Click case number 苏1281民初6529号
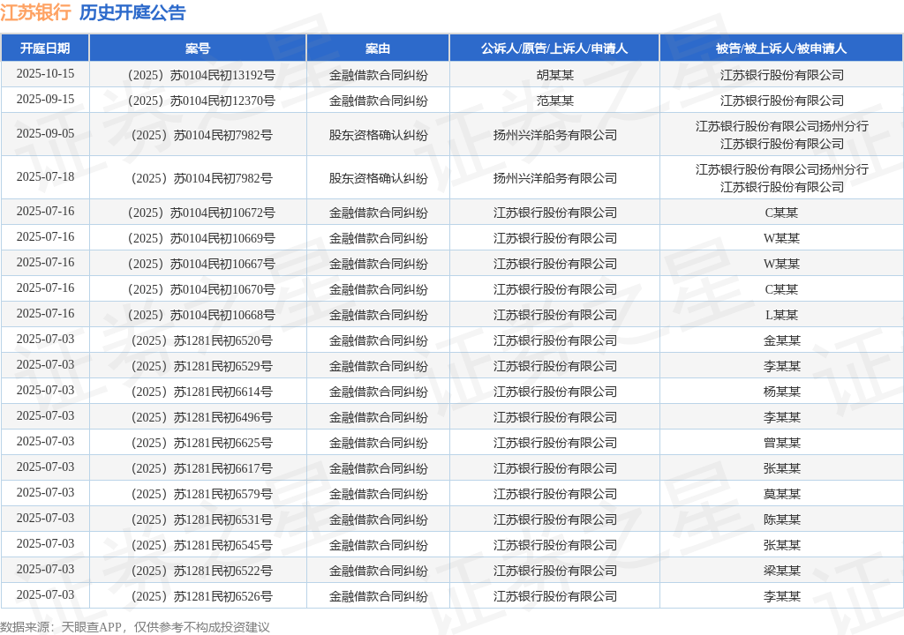904x635 pixels. 222,367
